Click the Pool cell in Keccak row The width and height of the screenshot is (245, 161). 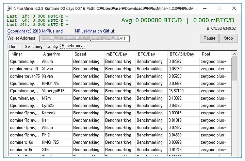point(216,113)
